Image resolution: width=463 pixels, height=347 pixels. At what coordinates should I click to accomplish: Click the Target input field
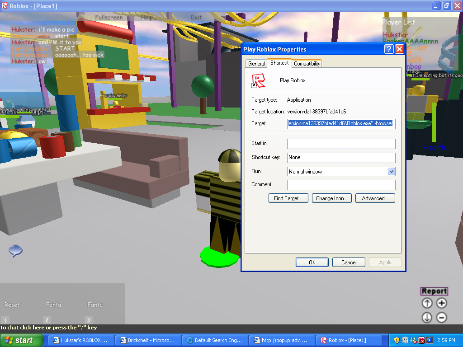(x=341, y=124)
